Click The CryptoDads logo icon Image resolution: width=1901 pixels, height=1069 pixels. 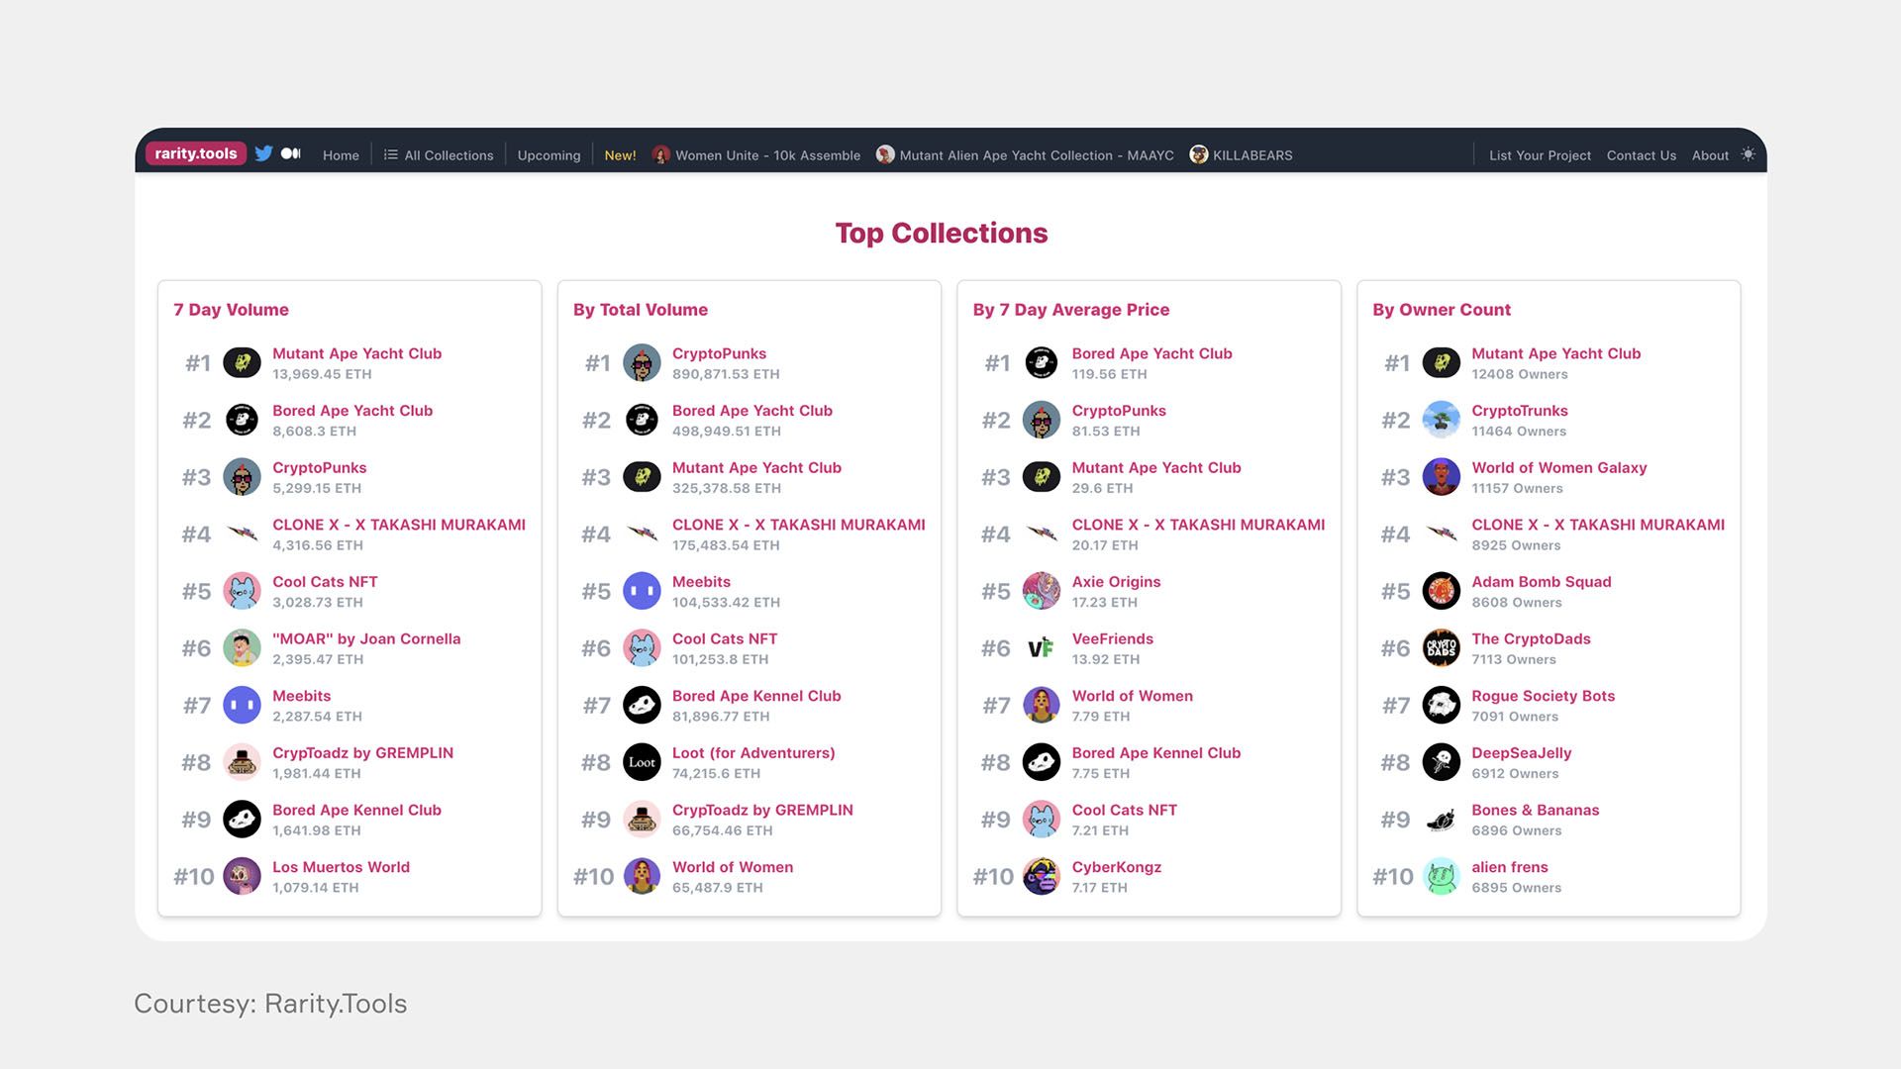(x=1441, y=648)
